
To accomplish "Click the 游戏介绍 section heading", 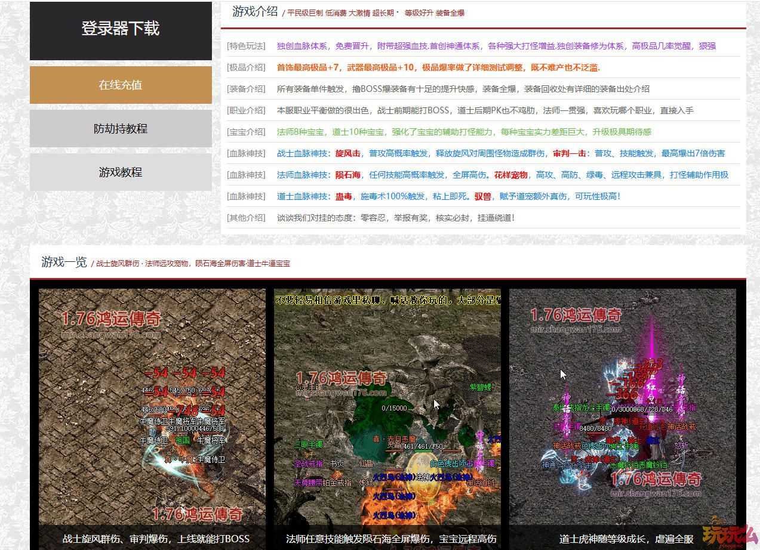I will tap(255, 11).
